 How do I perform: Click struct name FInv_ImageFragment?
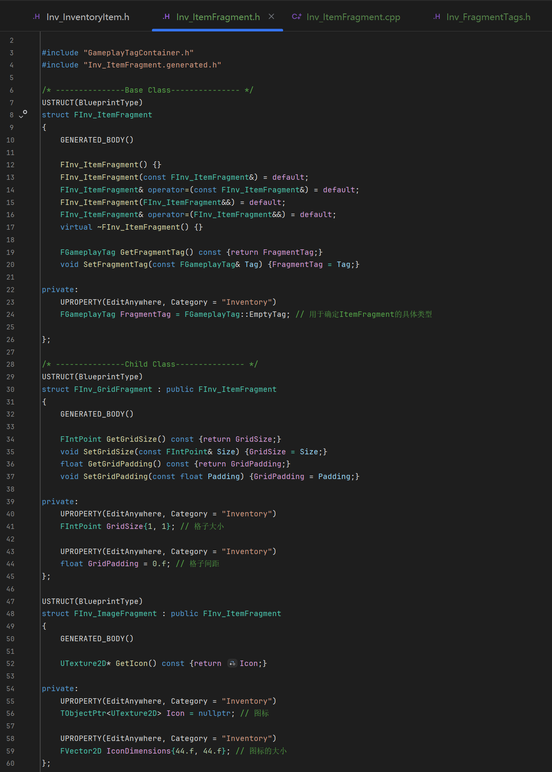pos(116,614)
